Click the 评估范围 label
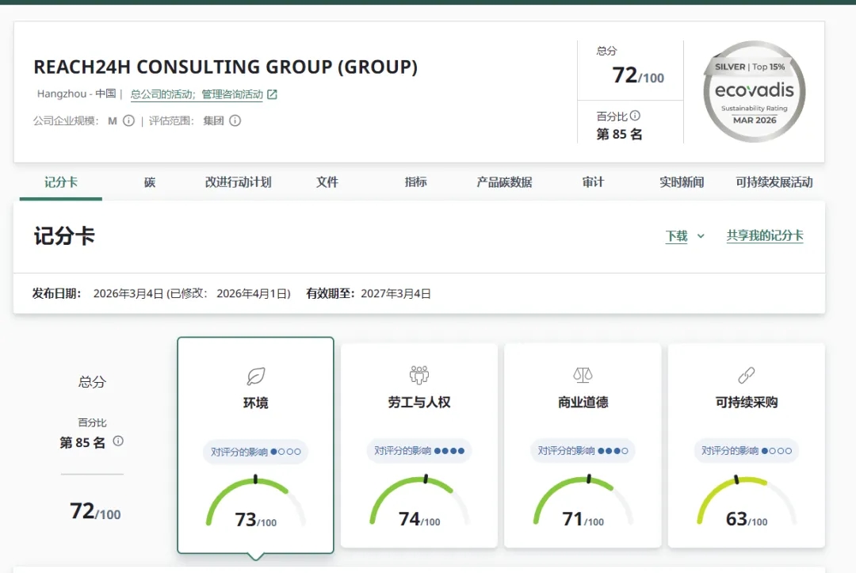 pyautogui.click(x=171, y=120)
